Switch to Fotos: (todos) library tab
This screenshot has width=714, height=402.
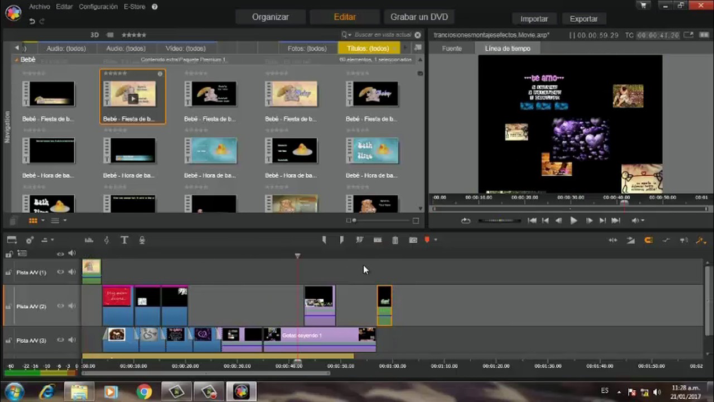[307, 49]
